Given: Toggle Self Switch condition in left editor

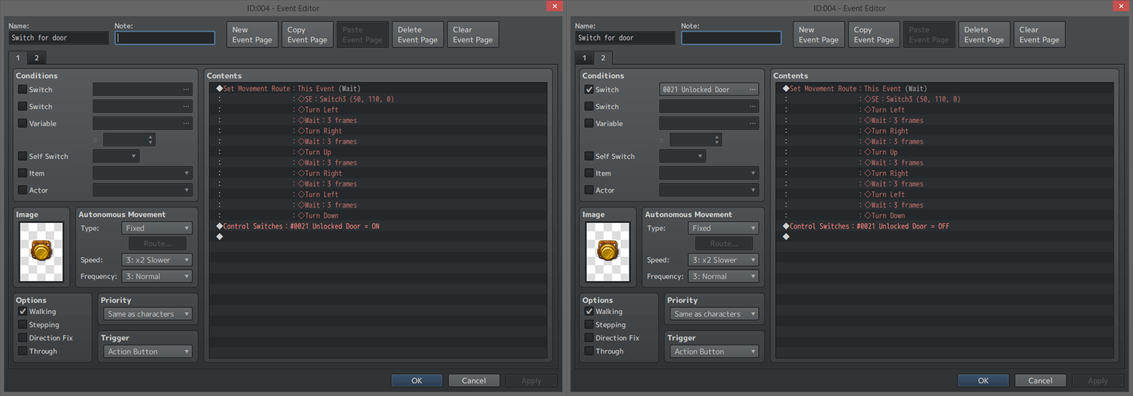Looking at the screenshot, I should 23,156.
